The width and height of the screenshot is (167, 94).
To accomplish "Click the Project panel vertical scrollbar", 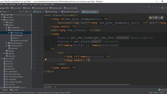I will coord(31,42).
